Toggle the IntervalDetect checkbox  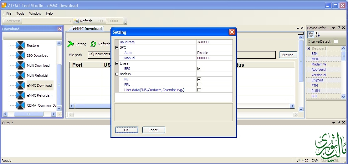pyautogui.click(x=336, y=41)
